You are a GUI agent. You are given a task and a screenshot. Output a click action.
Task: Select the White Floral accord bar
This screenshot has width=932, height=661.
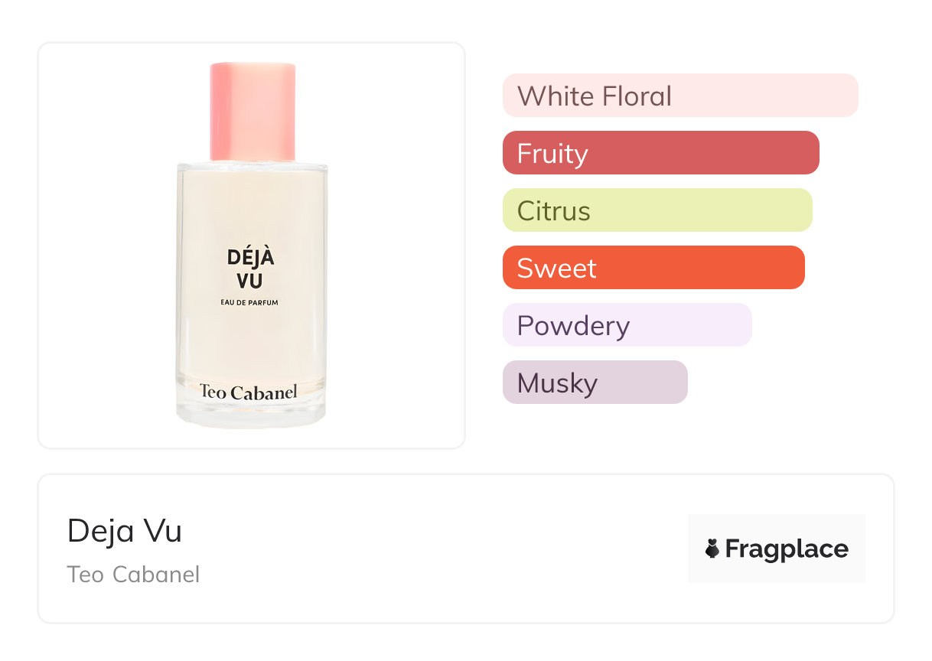(x=680, y=96)
